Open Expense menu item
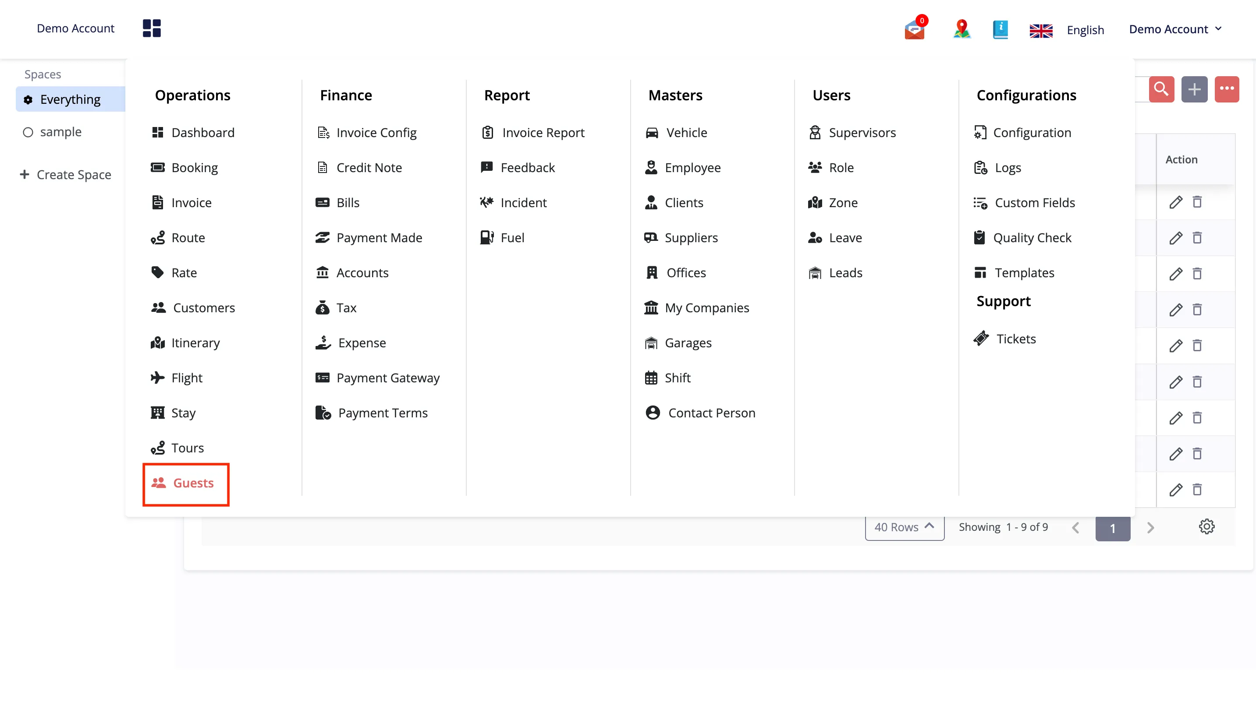The height and width of the screenshot is (713, 1256). [351, 343]
